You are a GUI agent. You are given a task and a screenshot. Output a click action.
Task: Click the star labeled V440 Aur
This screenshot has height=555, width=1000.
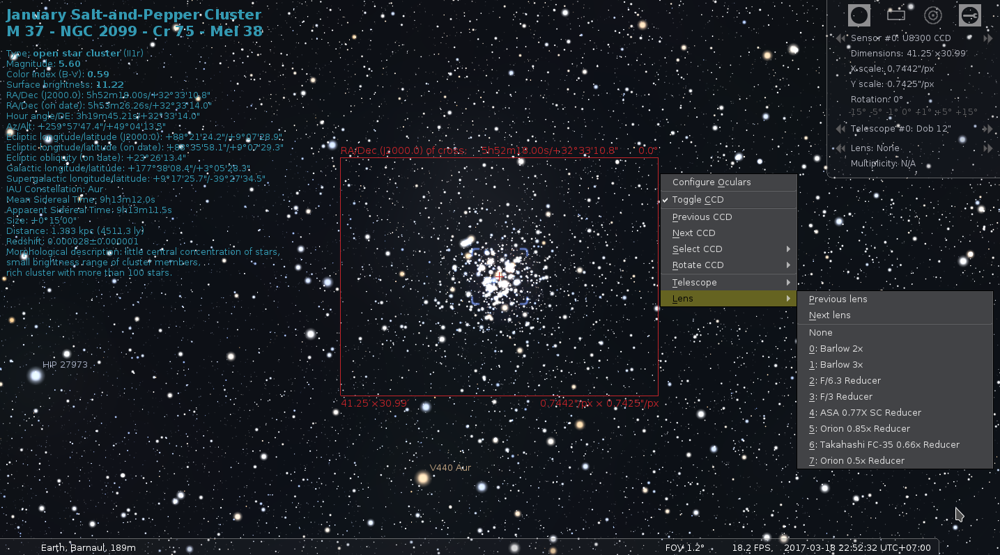tap(423, 478)
